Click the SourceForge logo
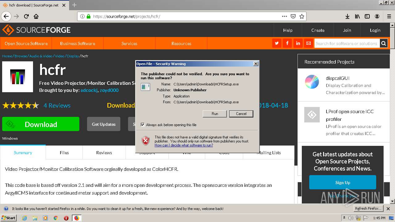395x222 pixels. tap(36, 30)
